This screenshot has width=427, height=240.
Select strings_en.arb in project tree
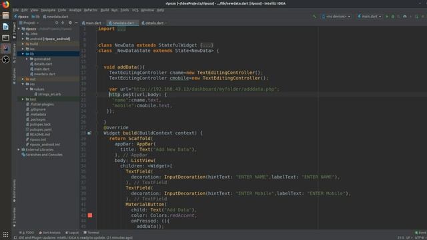tap(47, 94)
